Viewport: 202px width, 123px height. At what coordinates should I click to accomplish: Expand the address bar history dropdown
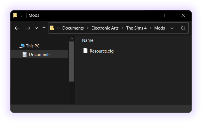[x=172, y=28]
